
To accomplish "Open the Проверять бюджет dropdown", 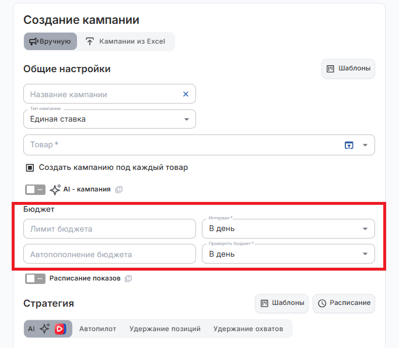I will [288, 254].
